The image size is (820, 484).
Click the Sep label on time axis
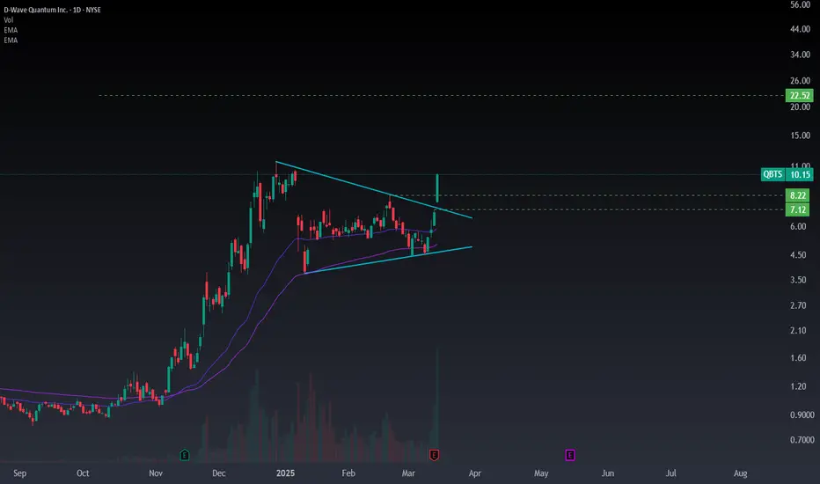tap(19, 473)
